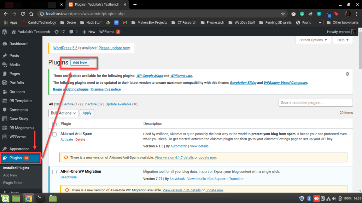The height and width of the screenshot is (203, 362).
Task: Click the Apply button
Action: click(x=87, y=113)
